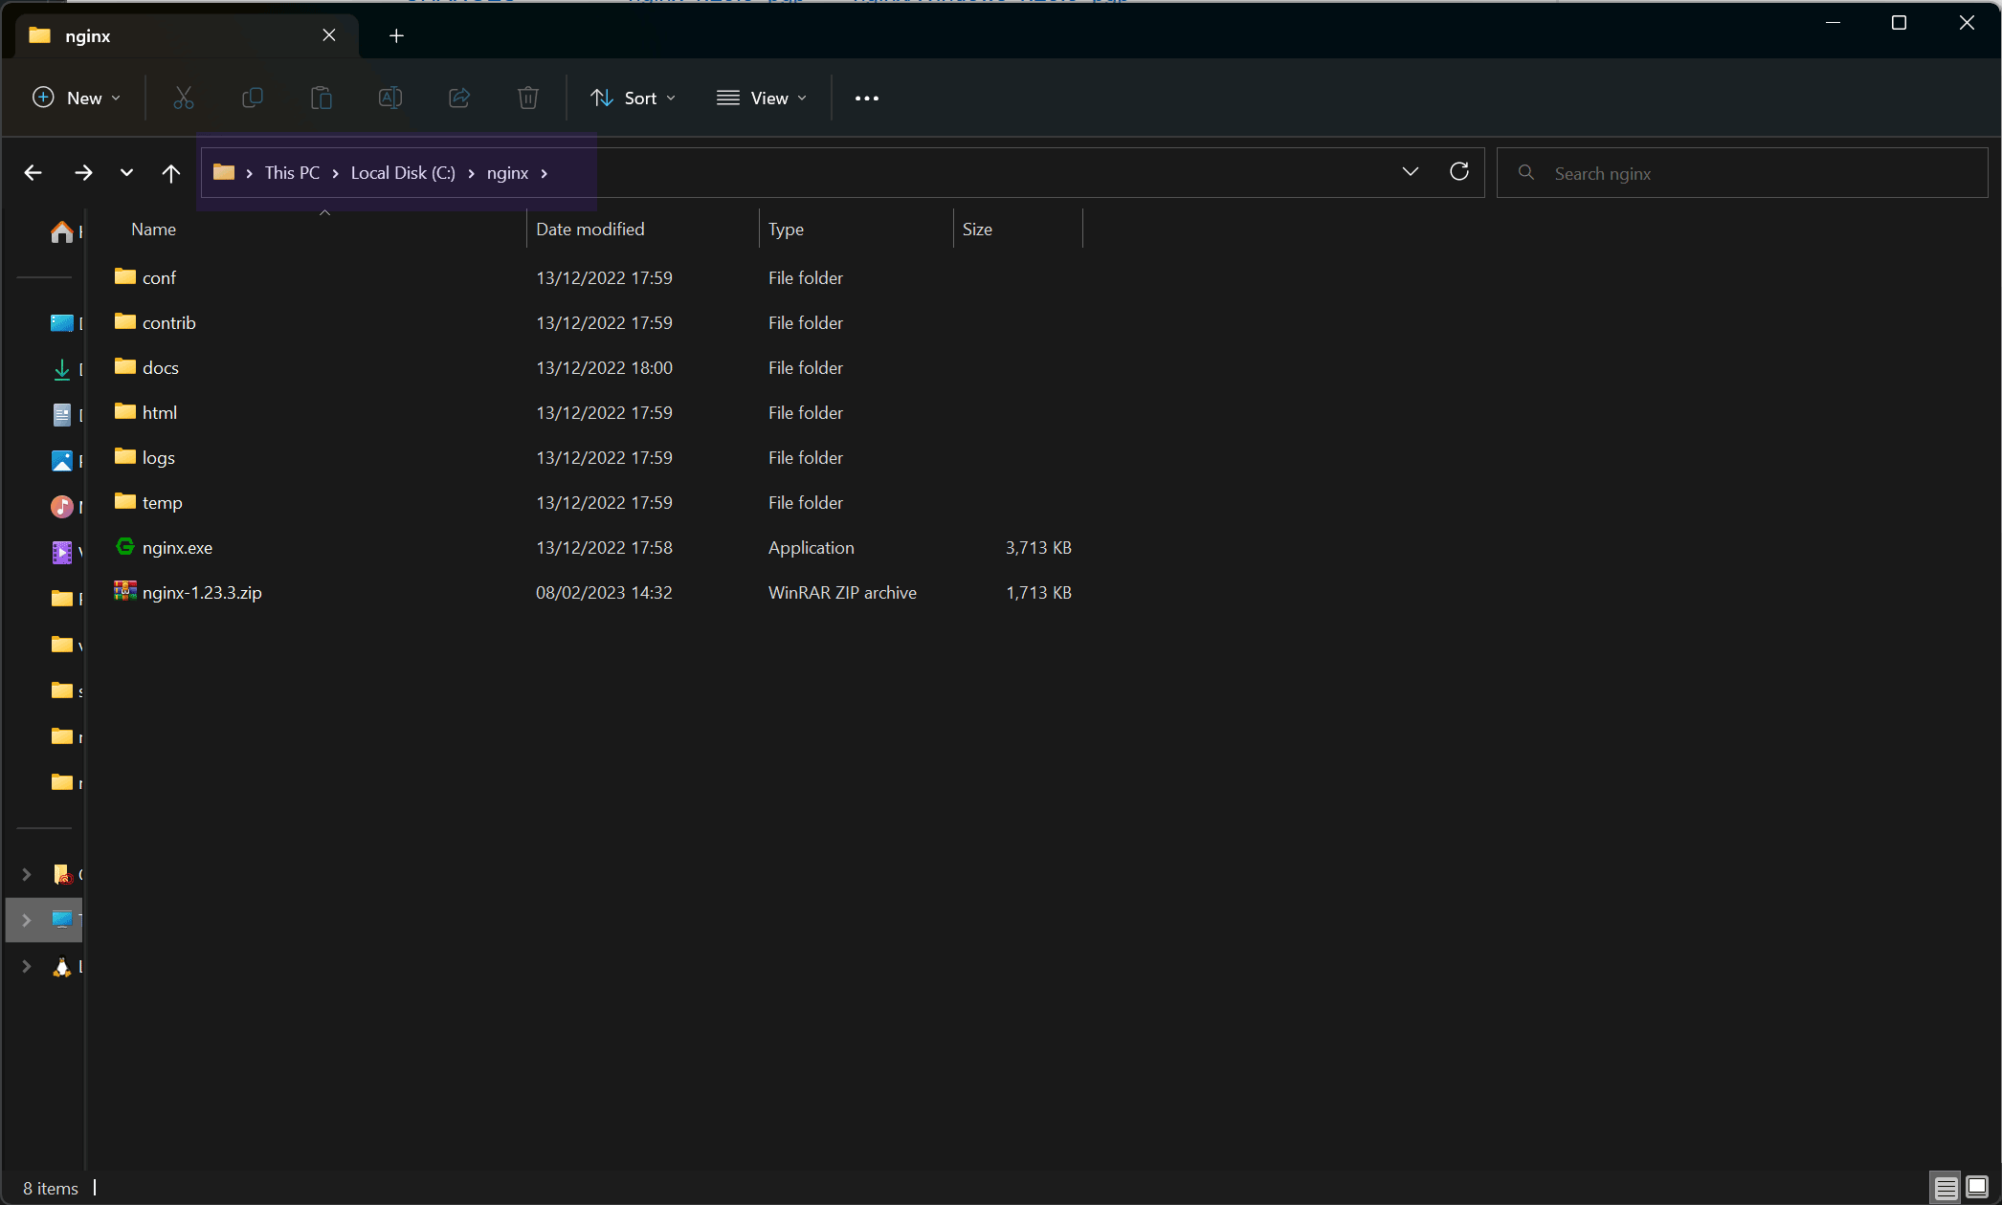Click the Application type cell
The width and height of the screenshot is (2002, 1205).
811,547
